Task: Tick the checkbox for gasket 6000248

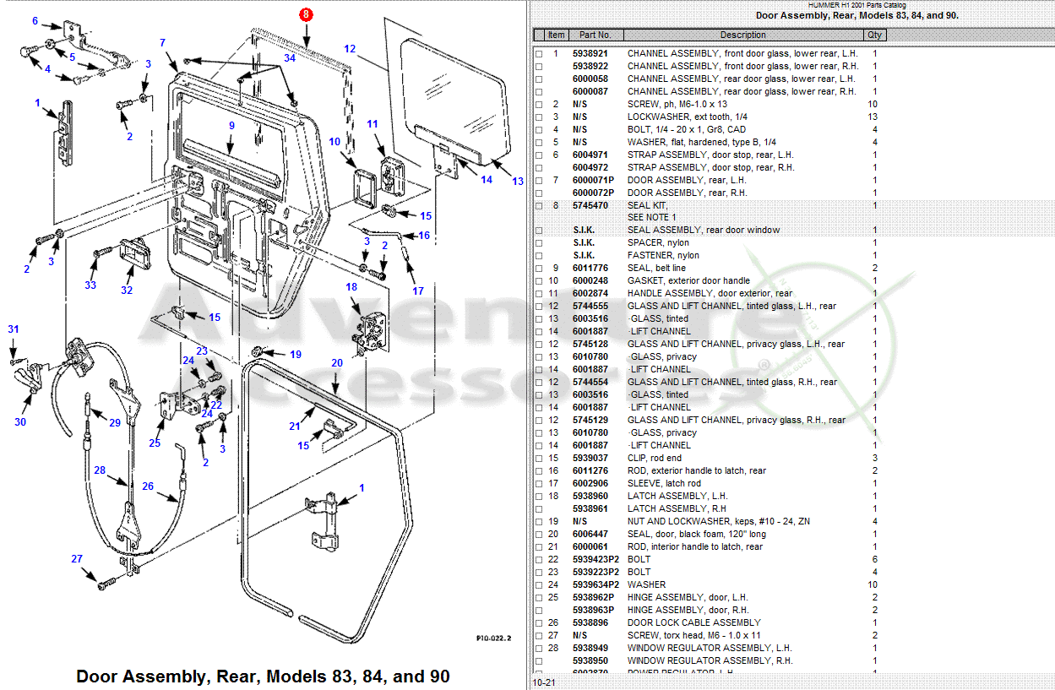Action: pyautogui.click(x=538, y=281)
